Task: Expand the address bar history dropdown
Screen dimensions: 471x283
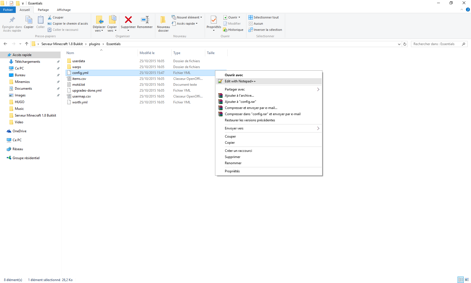Action: pyautogui.click(x=399, y=44)
